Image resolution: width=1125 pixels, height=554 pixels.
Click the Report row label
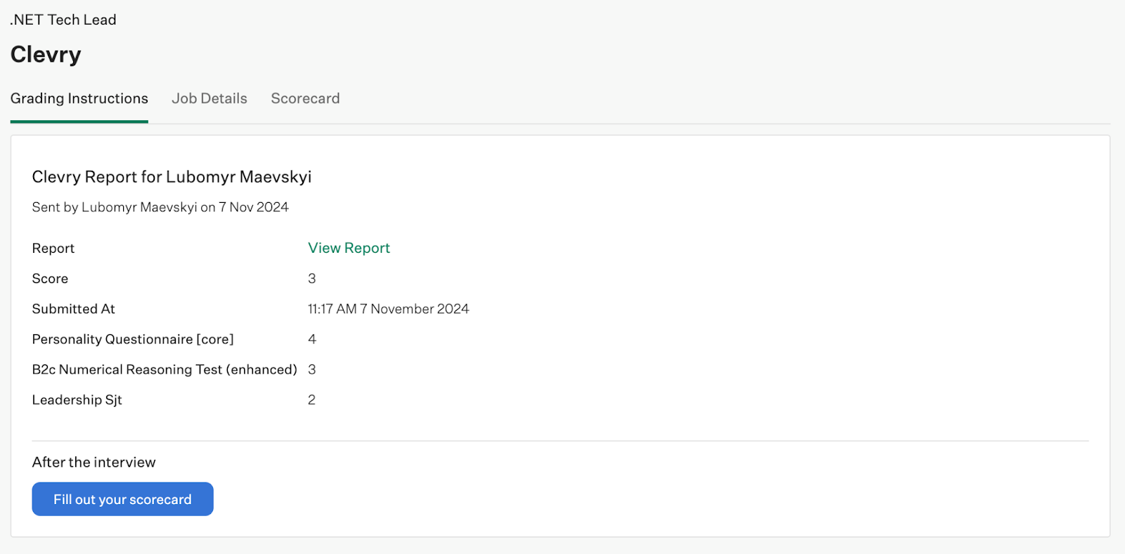click(53, 249)
